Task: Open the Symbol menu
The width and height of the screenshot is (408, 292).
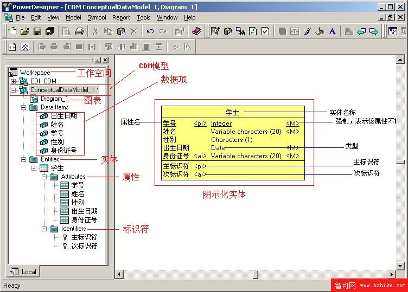Action: coord(97,17)
